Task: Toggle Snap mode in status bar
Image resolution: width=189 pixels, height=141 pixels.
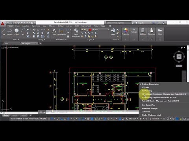Action: click(52, 119)
